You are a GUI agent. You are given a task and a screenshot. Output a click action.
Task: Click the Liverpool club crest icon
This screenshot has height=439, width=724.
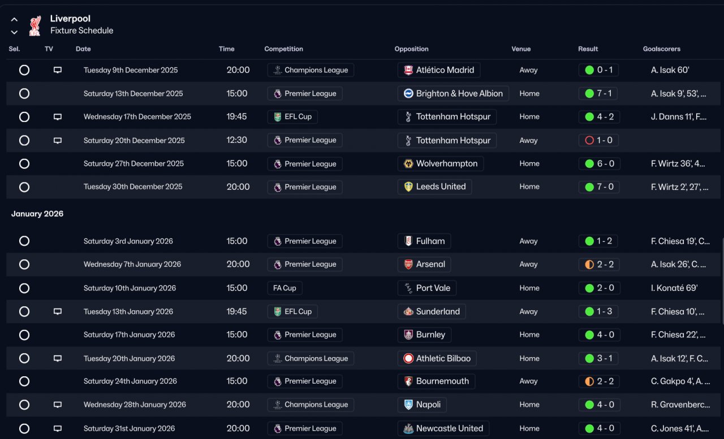[35, 25]
